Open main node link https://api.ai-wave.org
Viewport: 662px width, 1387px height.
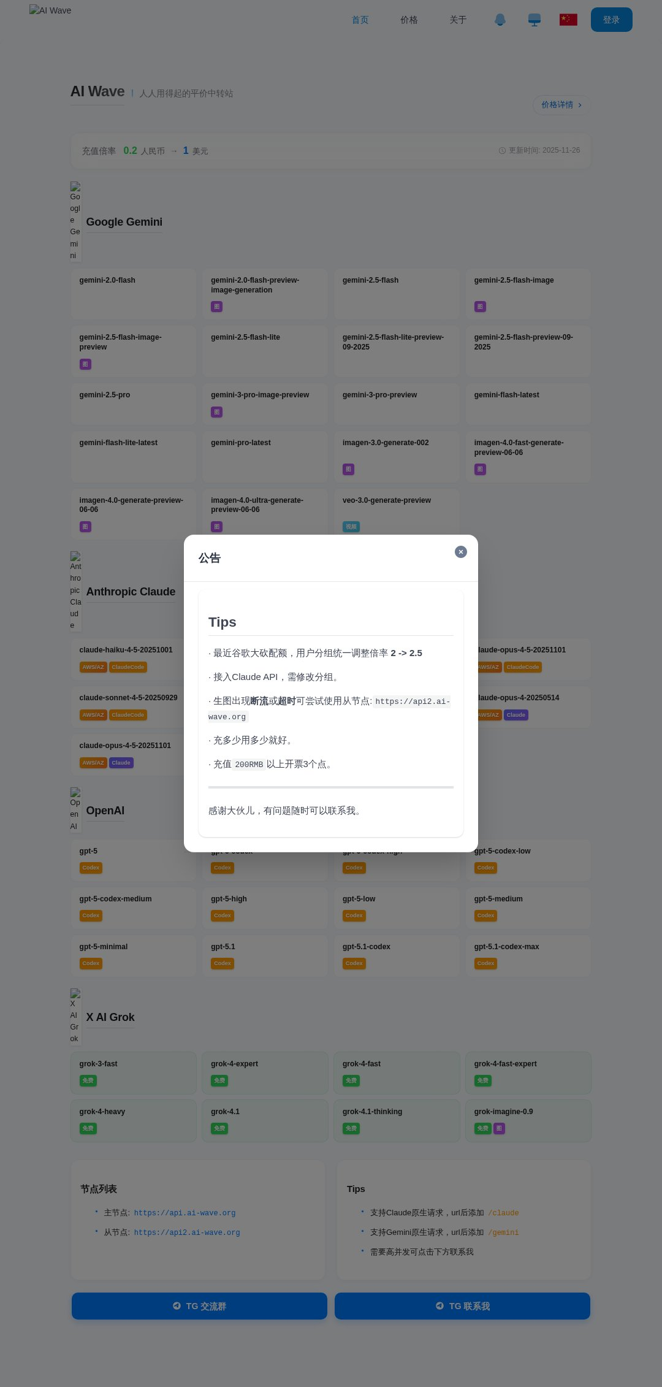pyautogui.click(x=185, y=1213)
